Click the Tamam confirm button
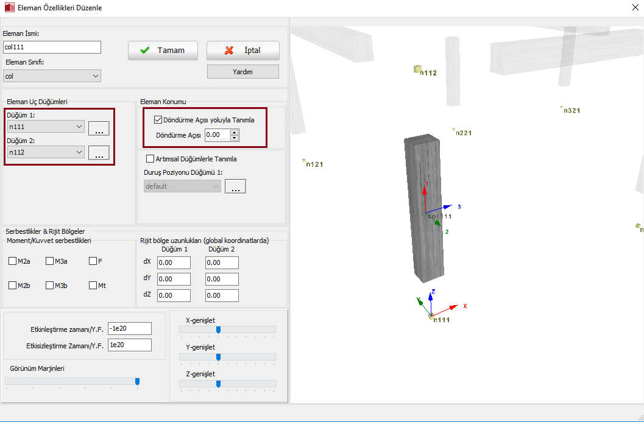This screenshot has width=644, height=422. pyautogui.click(x=163, y=51)
